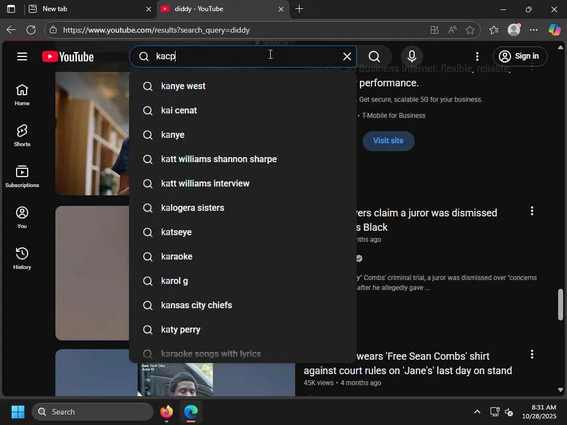The width and height of the screenshot is (567, 425).
Task: Launch Copilot from the Edge toolbar
Action: coord(554,30)
